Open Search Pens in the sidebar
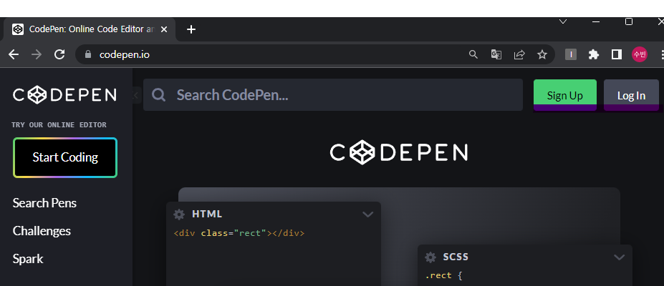Image resolution: width=664 pixels, height=286 pixels. click(44, 203)
